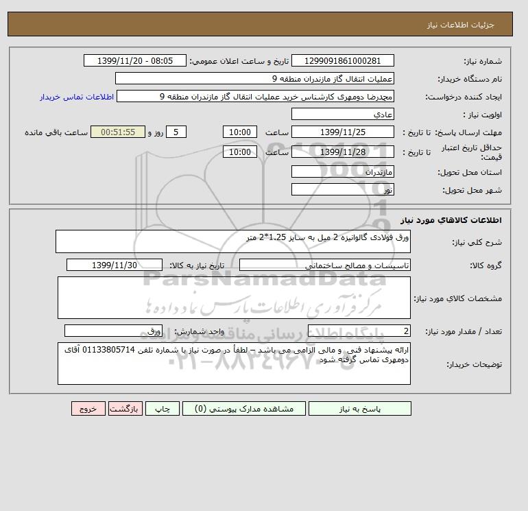Click the priority field showing عادي
Image resolution: width=528 pixels, height=511 pixels.
342,114
